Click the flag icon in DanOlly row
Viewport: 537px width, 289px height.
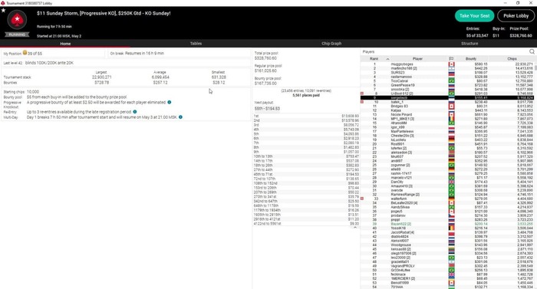451,182
